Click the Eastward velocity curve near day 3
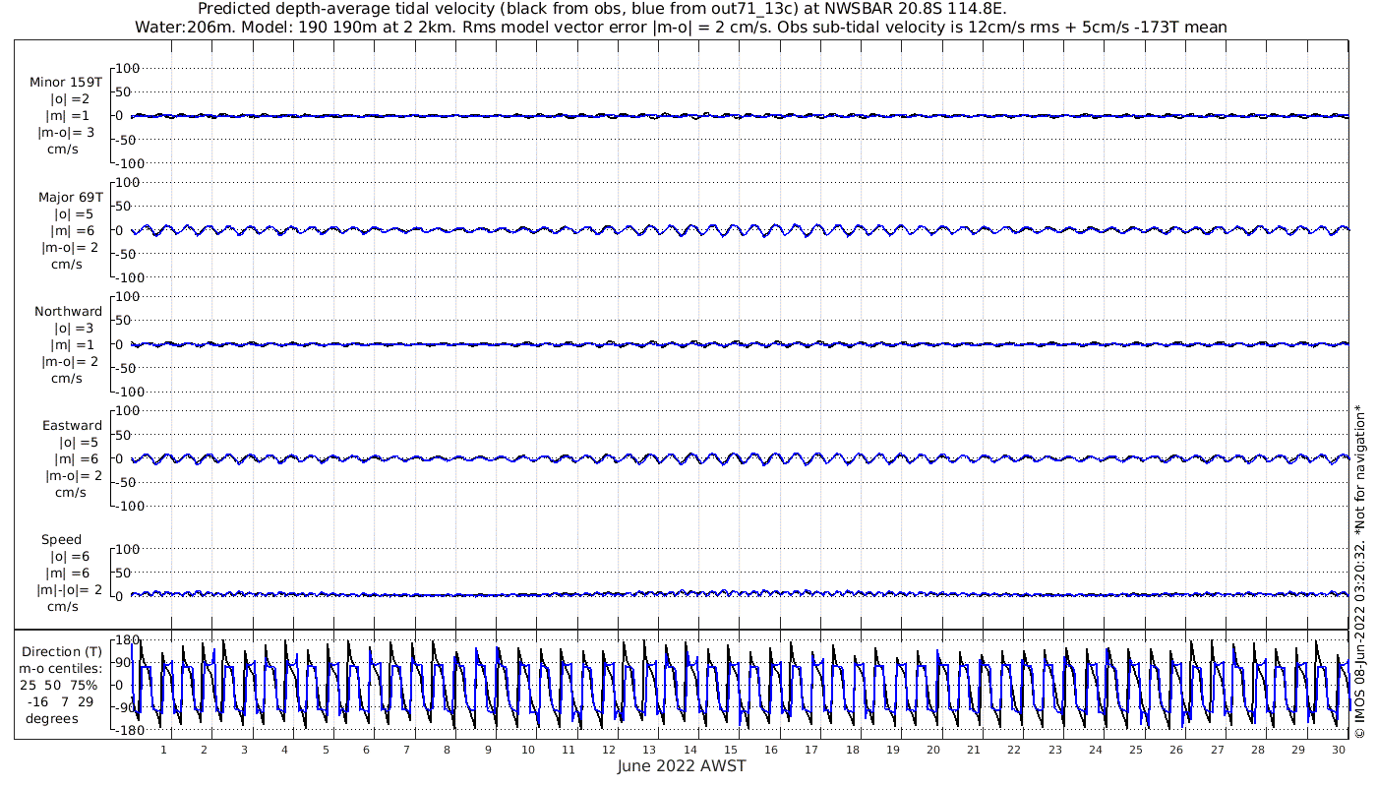 (244, 458)
